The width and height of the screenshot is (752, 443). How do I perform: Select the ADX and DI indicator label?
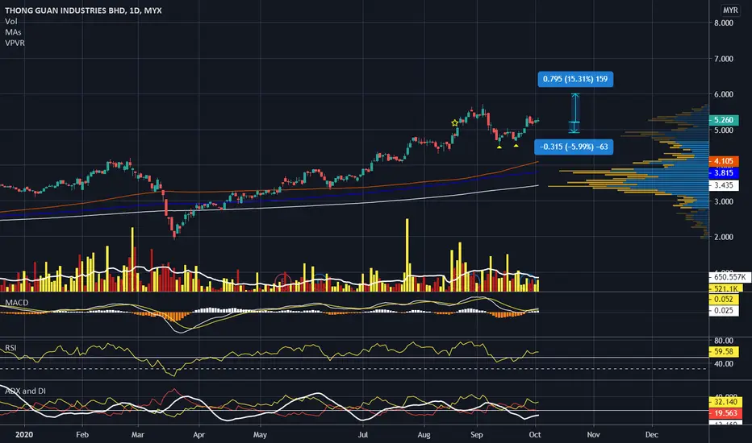26,391
